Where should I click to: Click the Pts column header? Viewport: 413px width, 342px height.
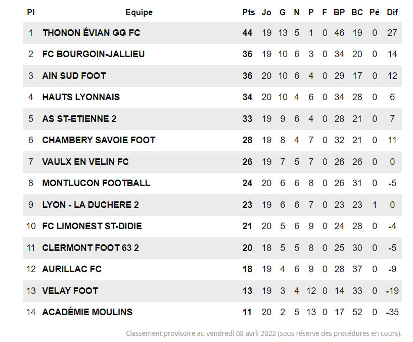coord(248,12)
